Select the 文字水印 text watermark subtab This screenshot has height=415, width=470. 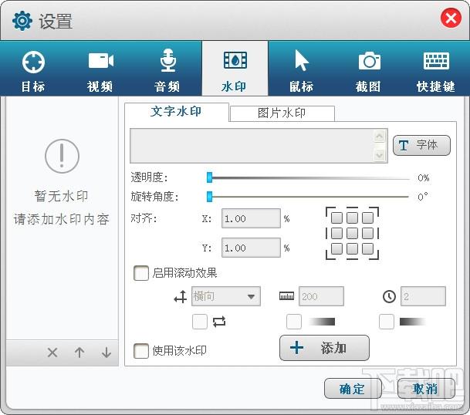tap(177, 112)
